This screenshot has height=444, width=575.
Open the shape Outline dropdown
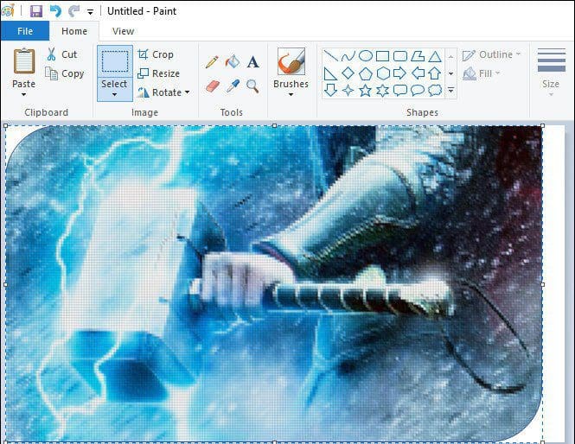pos(491,54)
